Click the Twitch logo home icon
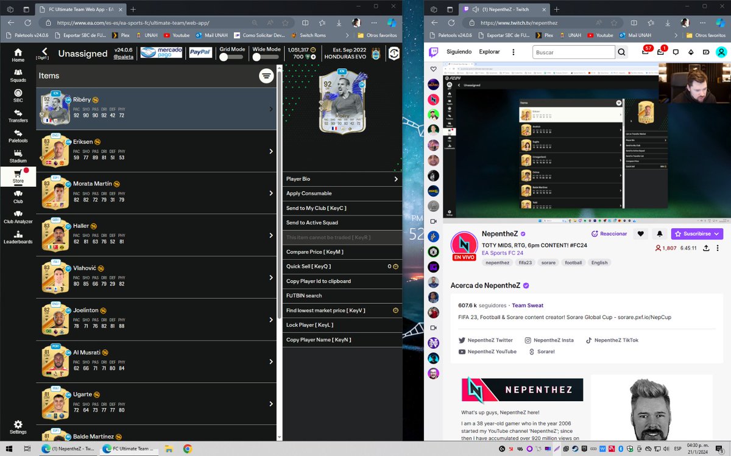731x456 pixels. click(433, 52)
